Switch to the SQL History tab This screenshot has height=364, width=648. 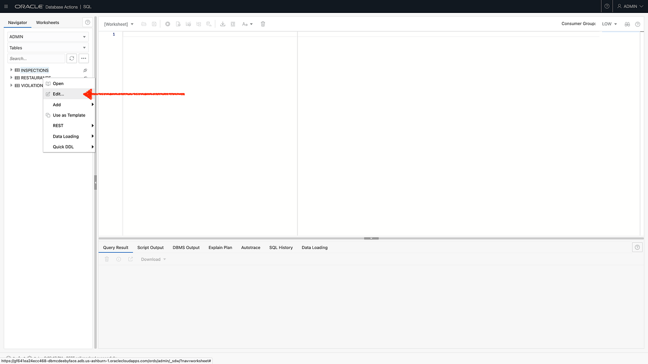[x=281, y=248]
